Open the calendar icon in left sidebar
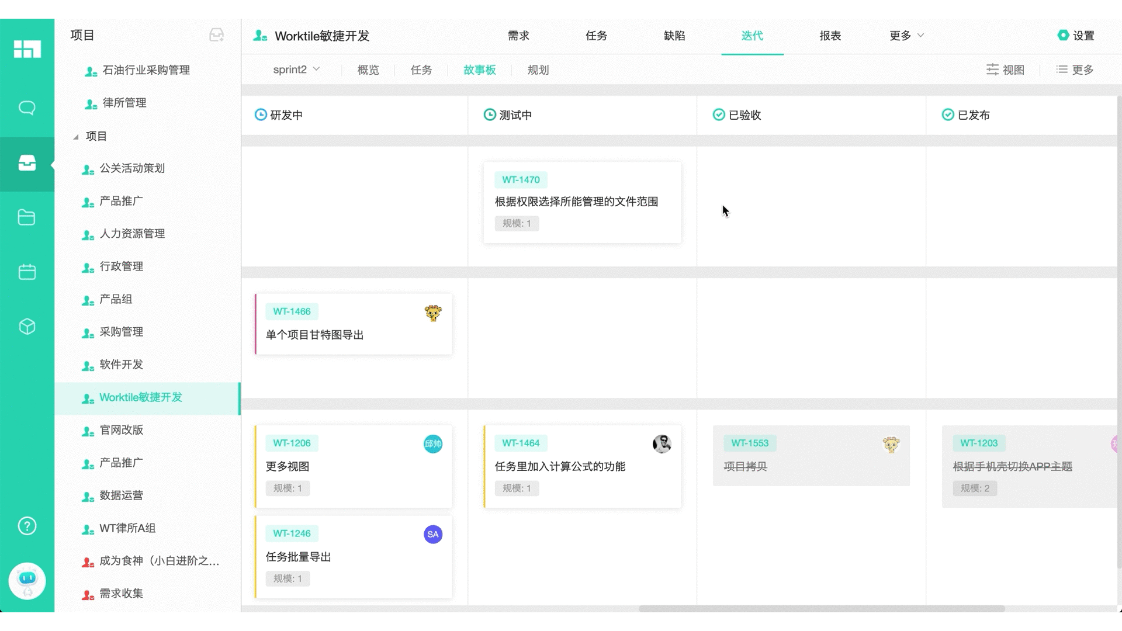1122x631 pixels. click(x=27, y=272)
